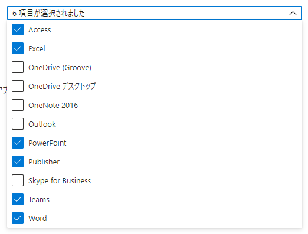Click the Teams label text

pyautogui.click(x=39, y=200)
